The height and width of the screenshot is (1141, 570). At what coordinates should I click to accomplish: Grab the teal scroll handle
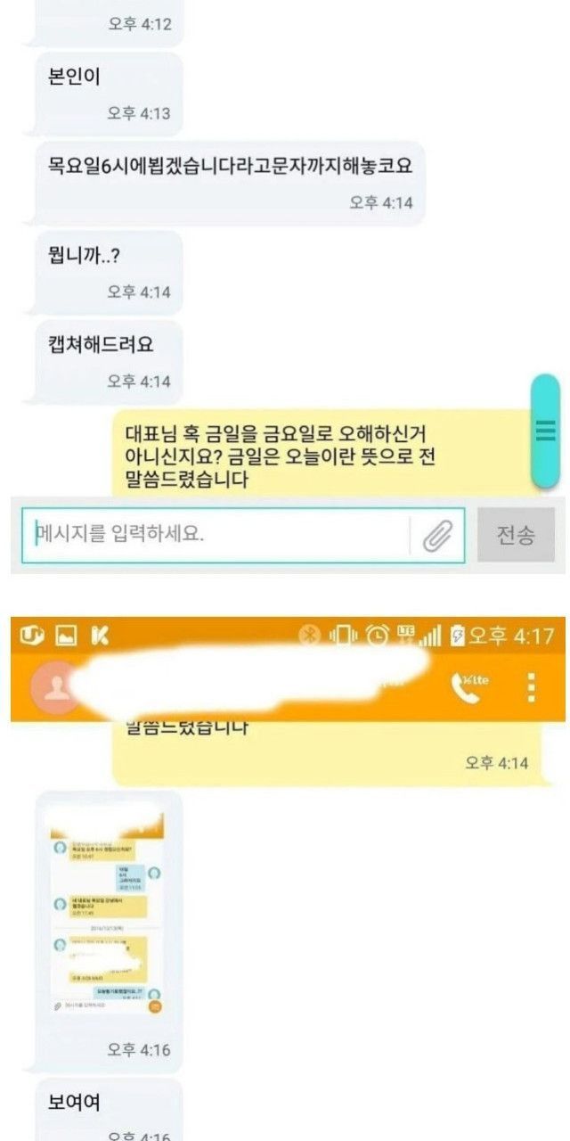pos(545,431)
